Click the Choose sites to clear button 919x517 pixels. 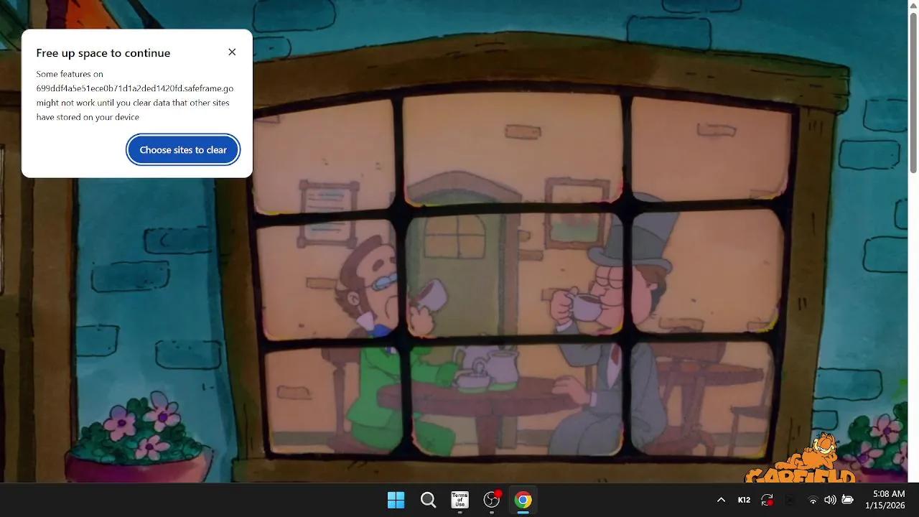click(x=183, y=150)
